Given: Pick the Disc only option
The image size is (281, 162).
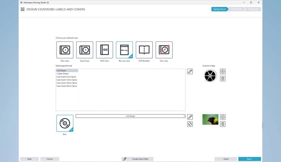Looking at the screenshot, I should [x=164, y=50].
